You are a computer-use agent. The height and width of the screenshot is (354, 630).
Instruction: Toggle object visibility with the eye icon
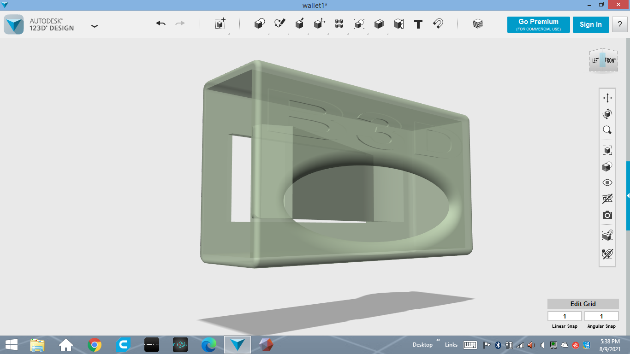607,183
